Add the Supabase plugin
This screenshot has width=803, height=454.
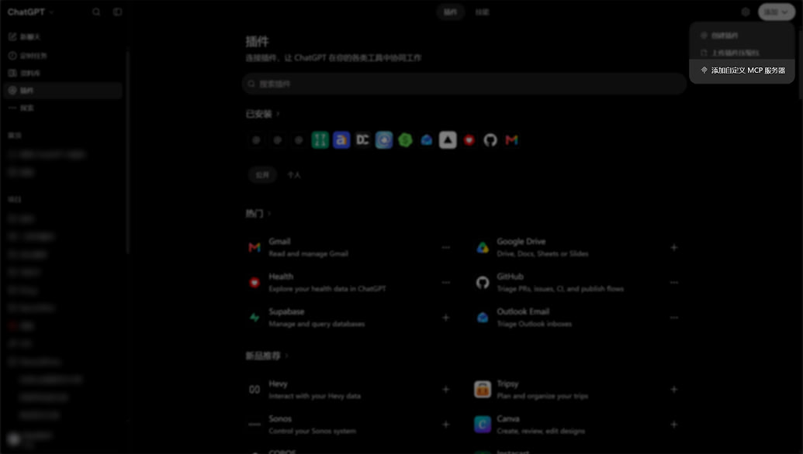[446, 318]
